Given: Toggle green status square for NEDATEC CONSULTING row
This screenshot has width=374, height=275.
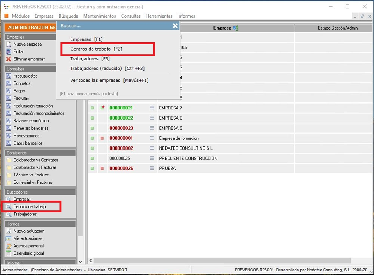Looking at the screenshot, I should 92,148.
